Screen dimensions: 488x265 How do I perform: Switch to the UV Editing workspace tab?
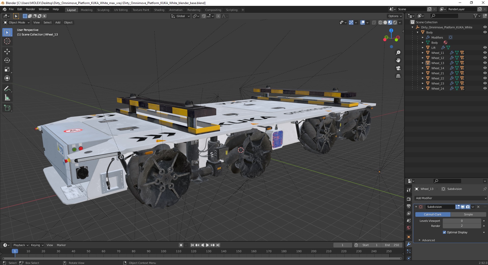(x=121, y=10)
